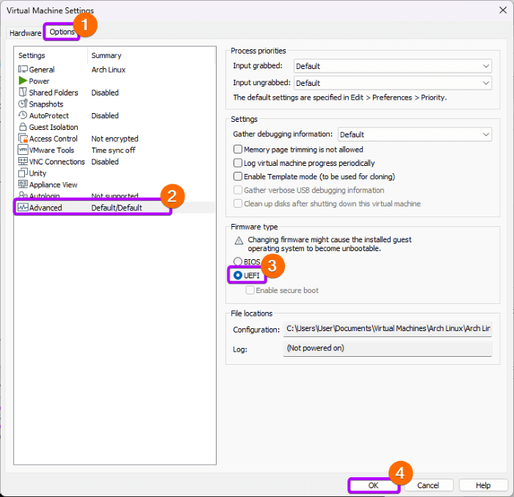Click the Settings column header
This screenshot has width=514, height=497.
point(51,55)
